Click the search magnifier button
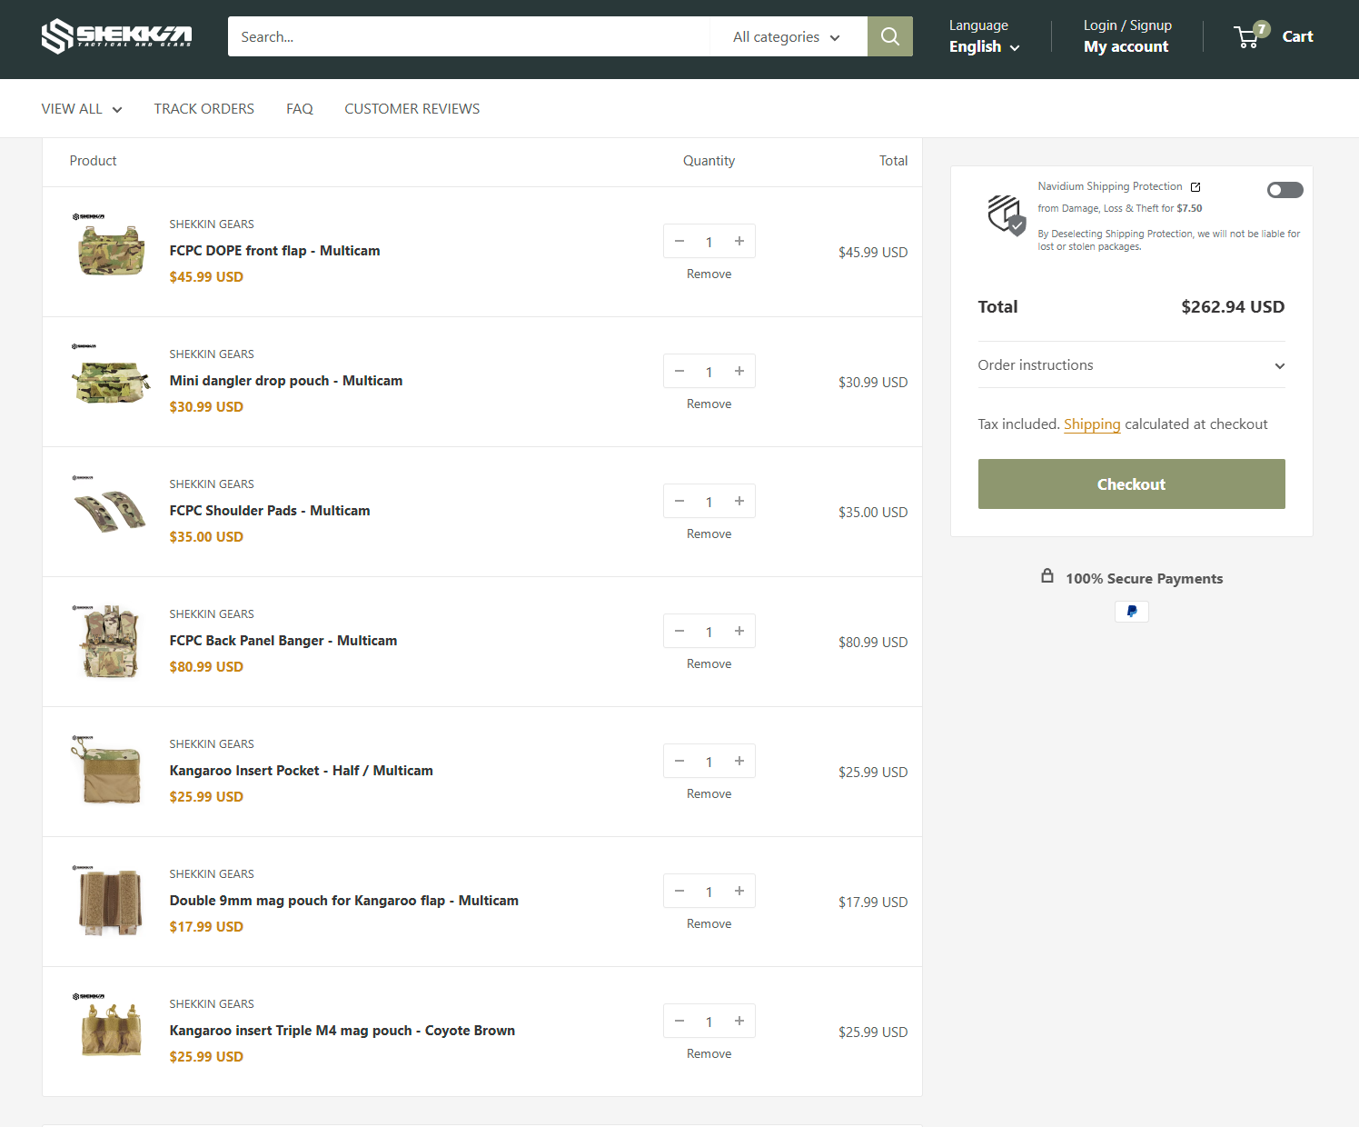This screenshot has height=1127, width=1359. 890,36
